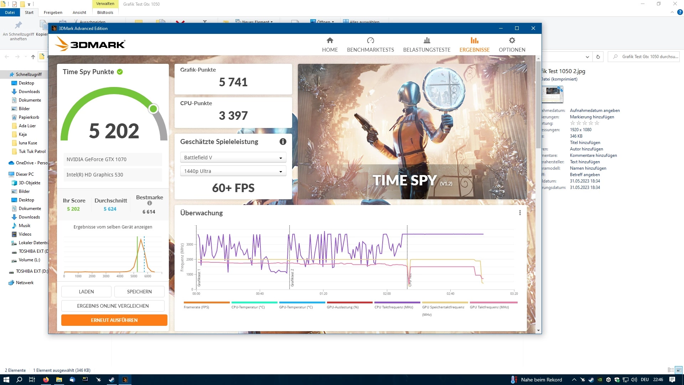
Task: Click the Time Spy preview image
Action: click(412, 131)
